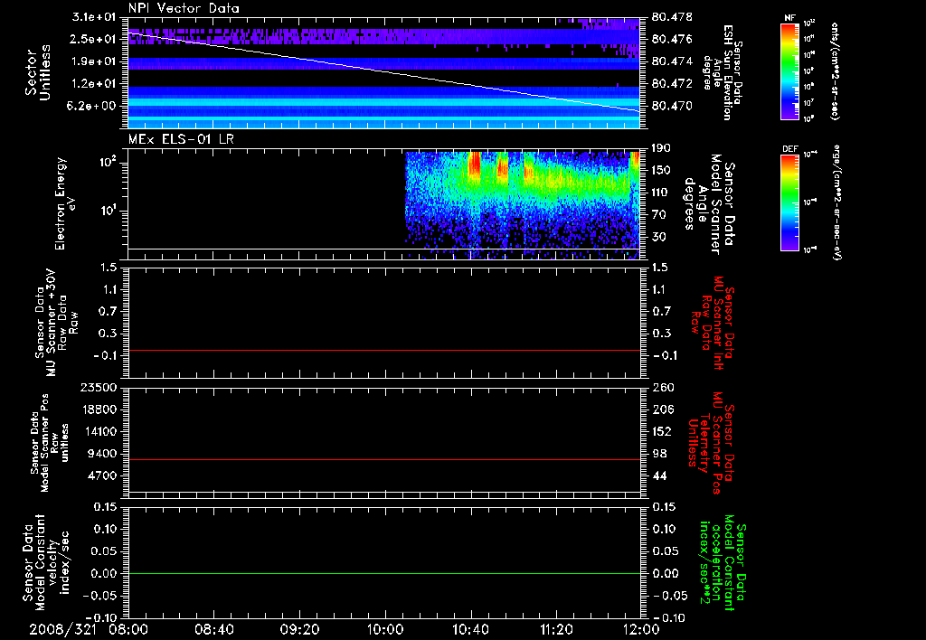Click the red trace in Scanner Pos panel
Image resolution: width=926 pixels, height=640 pixels.
pos(383,459)
